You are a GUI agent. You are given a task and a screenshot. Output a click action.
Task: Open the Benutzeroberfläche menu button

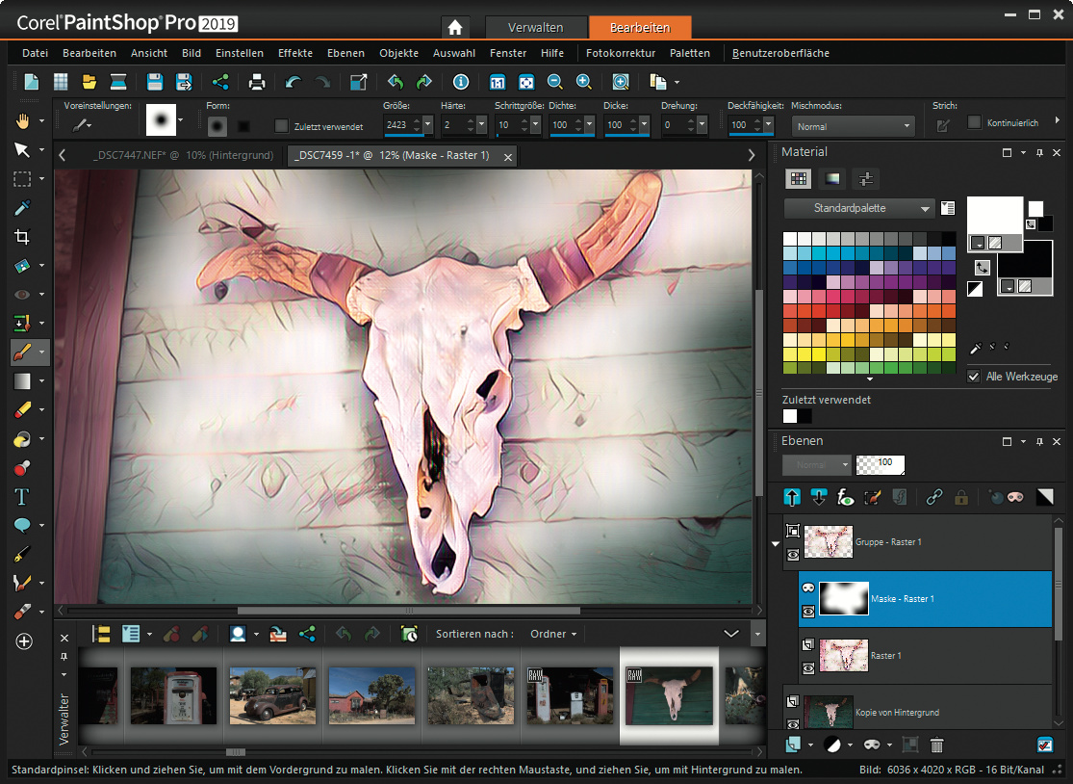pos(780,53)
